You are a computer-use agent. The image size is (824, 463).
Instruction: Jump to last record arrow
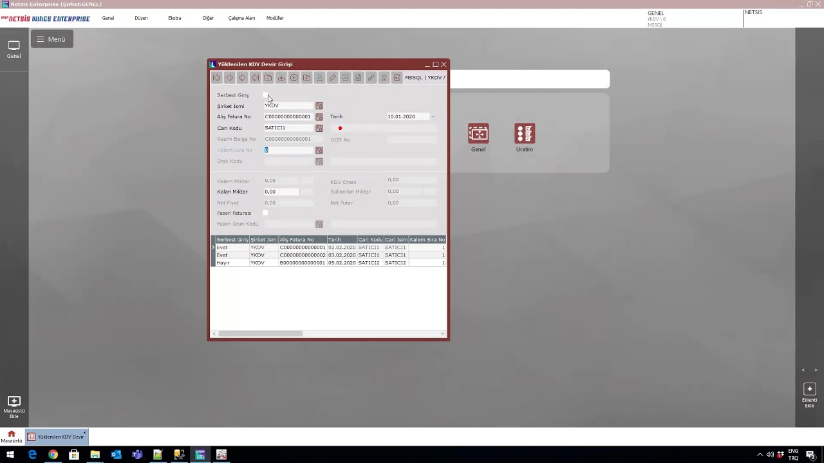click(x=256, y=78)
